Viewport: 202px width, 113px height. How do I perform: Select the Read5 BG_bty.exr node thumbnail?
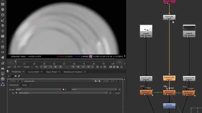[x=146, y=31]
